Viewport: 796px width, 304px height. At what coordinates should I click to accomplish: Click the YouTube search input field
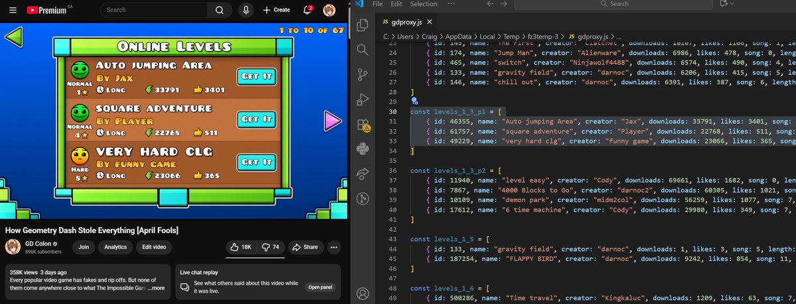tap(153, 10)
